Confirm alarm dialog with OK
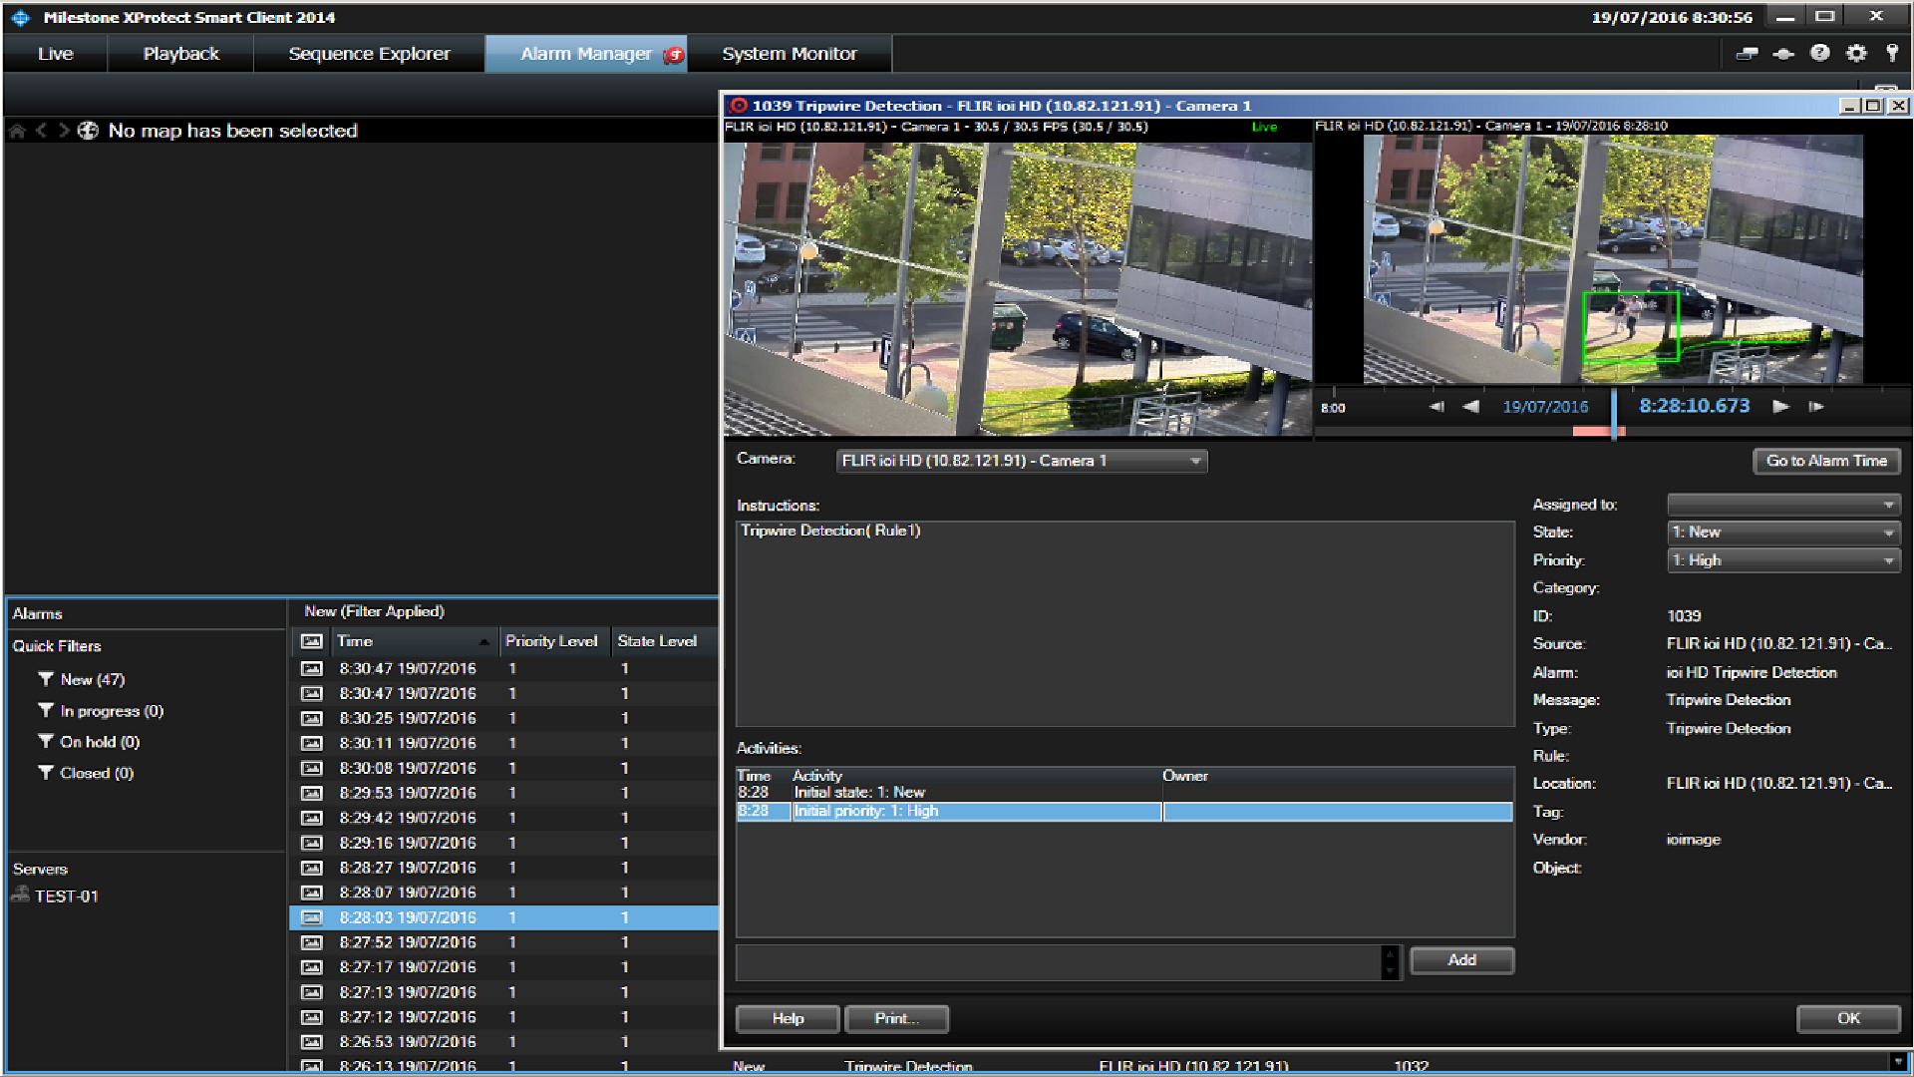The width and height of the screenshot is (1914, 1077). pyautogui.click(x=1848, y=1018)
